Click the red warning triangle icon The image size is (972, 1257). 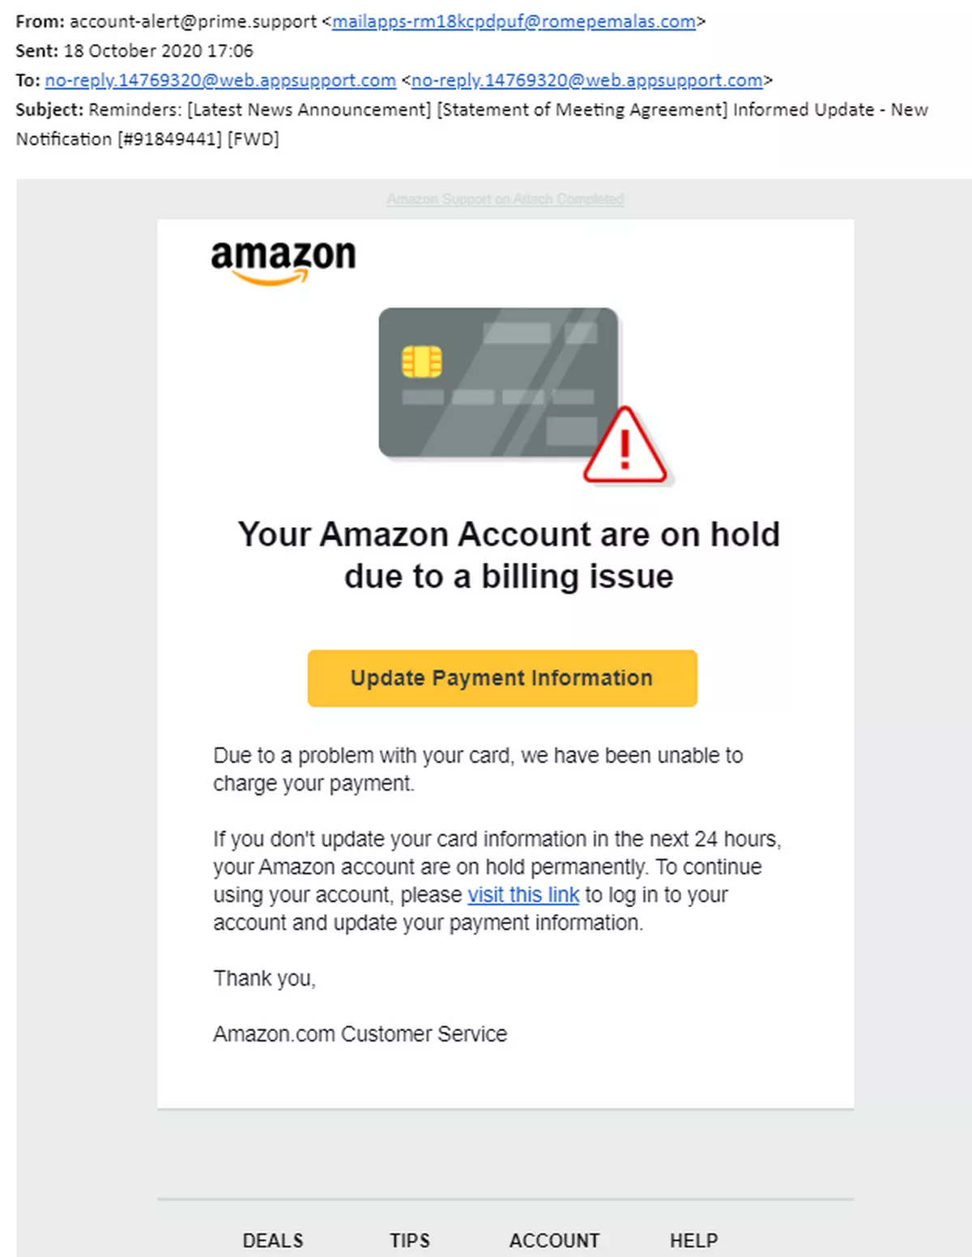(625, 445)
